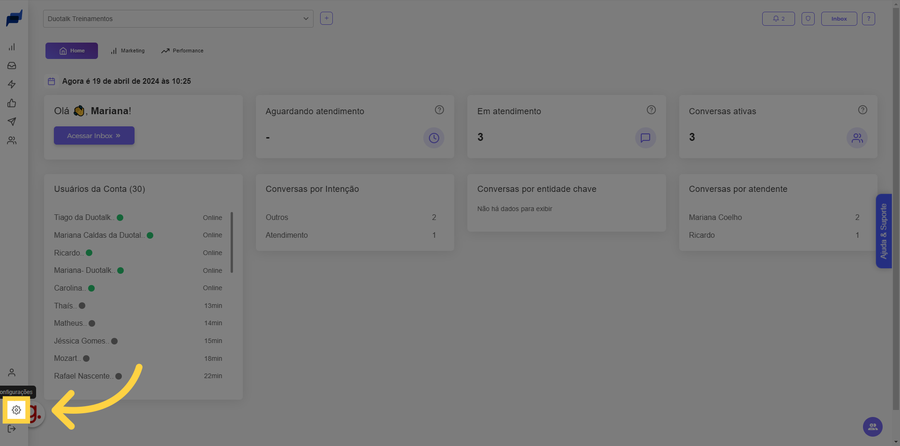The image size is (900, 446).
Task: Open the inbox tray sidebar icon
Action: [x=12, y=66]
